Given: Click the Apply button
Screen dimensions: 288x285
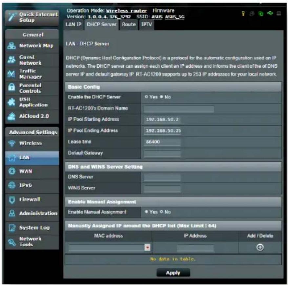Looking at the screenshot, I should 173,273.
